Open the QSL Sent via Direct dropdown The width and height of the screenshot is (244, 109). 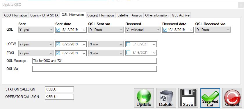pyautogui.click(x=106, y=30)
